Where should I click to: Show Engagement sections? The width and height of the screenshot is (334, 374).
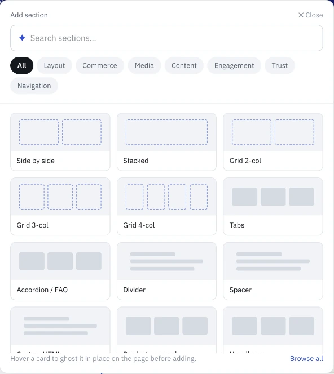[x=234, y=65]
